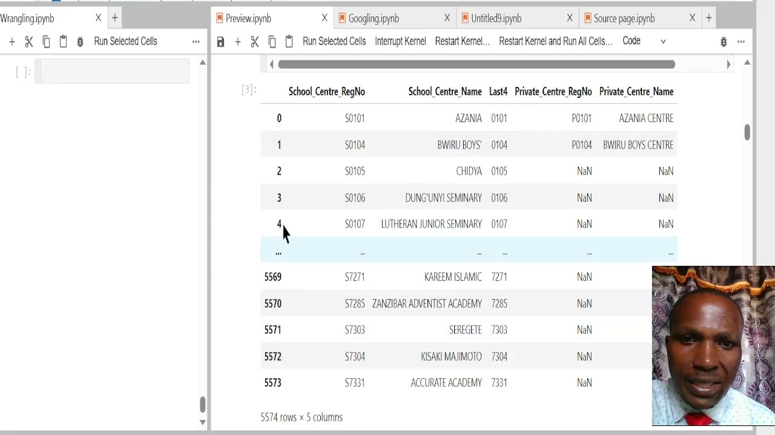Cut selected cells in Preview notebook
This screenshot has width=775, height=435.
point(254,42)
